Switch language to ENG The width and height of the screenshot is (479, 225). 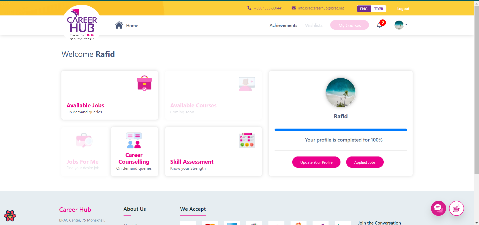pos(364,9)
